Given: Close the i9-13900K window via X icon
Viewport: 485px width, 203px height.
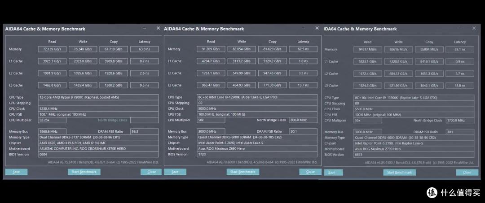Looking at the screenshot, I should (x=474, y=28).
